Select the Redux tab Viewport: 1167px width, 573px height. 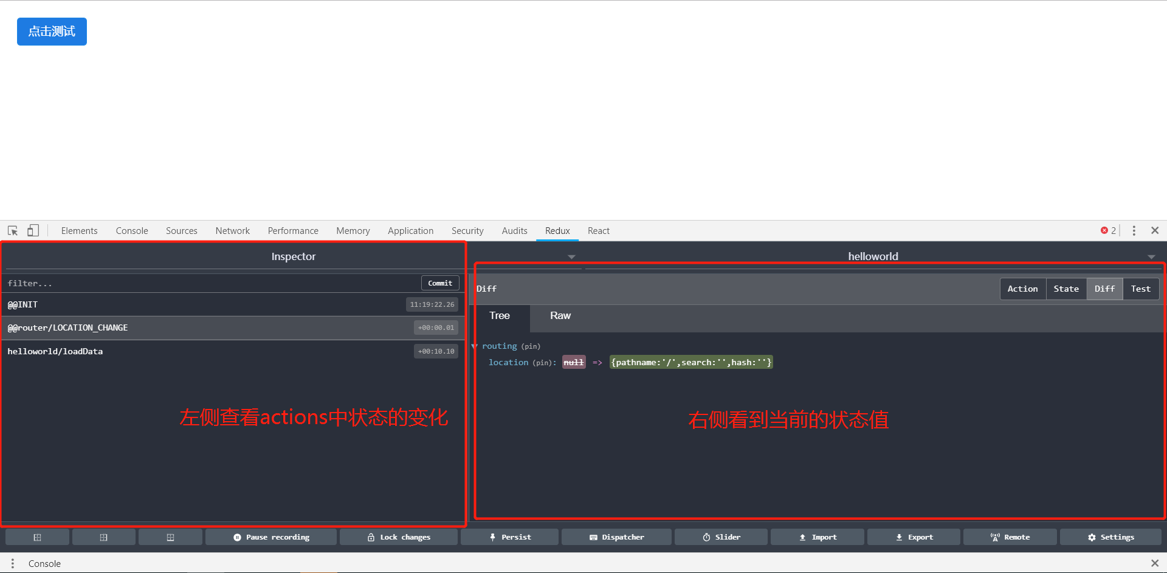click(557, 231)
